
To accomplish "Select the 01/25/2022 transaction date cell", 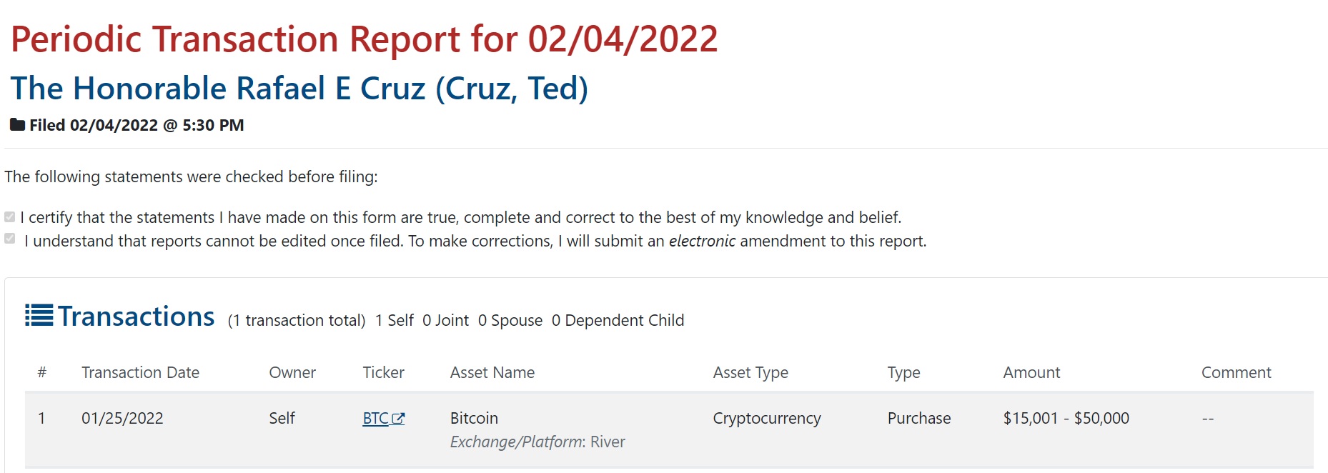I will pyautogui.click(x=122, y=419).
